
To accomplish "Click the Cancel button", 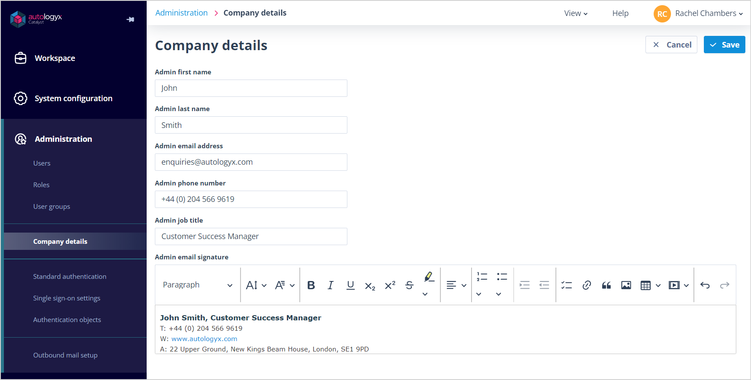I will point(671,45).
